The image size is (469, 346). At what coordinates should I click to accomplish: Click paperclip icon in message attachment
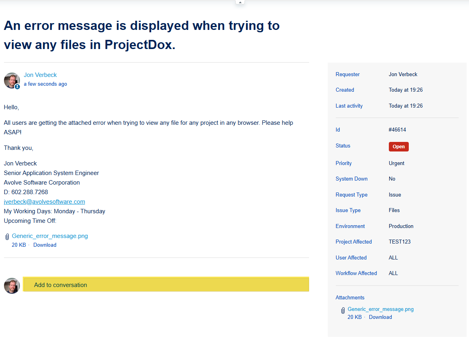pyautogui.click(x=7, y=237)
